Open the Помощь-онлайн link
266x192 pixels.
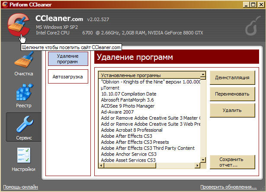pyautogui.click(x=20, y=187)
